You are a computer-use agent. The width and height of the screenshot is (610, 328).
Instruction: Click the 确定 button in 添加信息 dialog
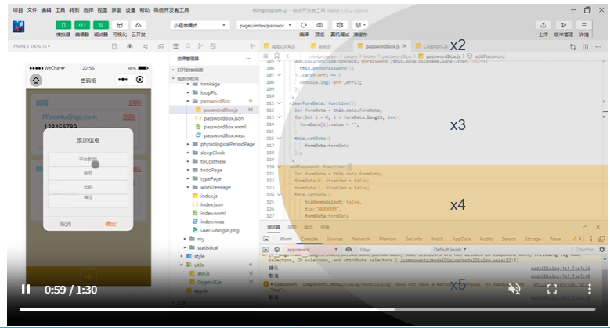pyautogui.click(x=110, y=224)
